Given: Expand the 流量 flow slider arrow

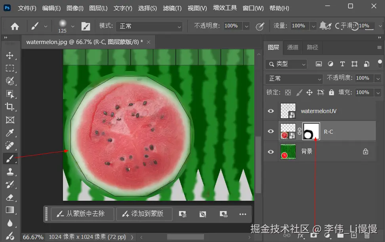Looking at the screenshot, I should point(313,26).
